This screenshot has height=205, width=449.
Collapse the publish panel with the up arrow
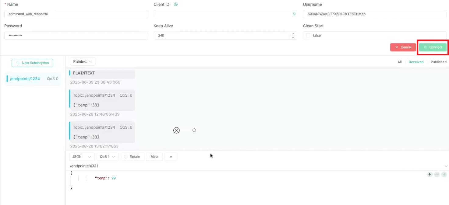pos(171,156)
